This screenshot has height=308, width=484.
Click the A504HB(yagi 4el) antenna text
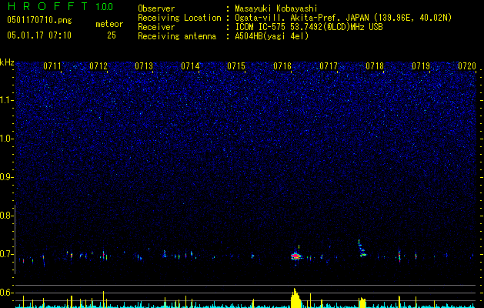[x=272, y=36]
